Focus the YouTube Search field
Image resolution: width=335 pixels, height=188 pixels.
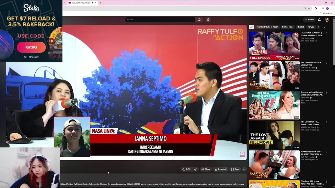point(160,20)
